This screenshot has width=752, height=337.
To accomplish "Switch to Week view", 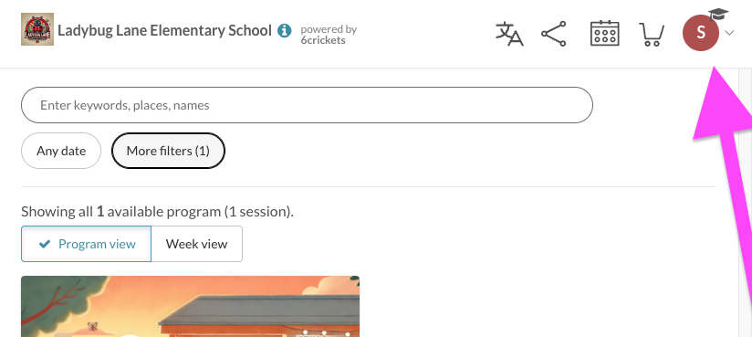I will point(196,244).
